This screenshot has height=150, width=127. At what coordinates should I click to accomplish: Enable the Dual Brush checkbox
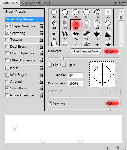tap(7, 47)
